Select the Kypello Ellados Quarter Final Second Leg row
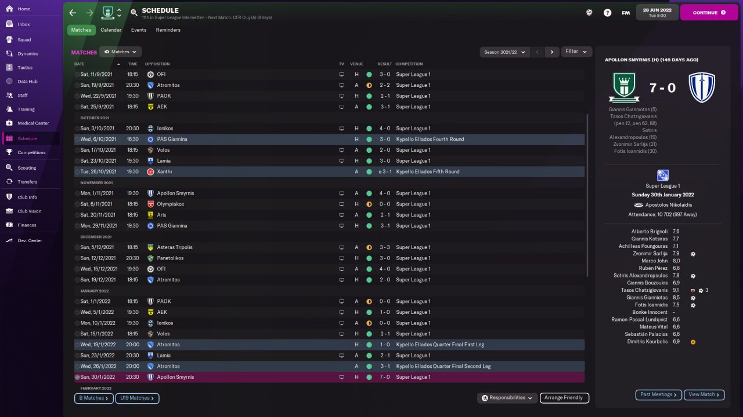743x417 pixels. point(329,366)
